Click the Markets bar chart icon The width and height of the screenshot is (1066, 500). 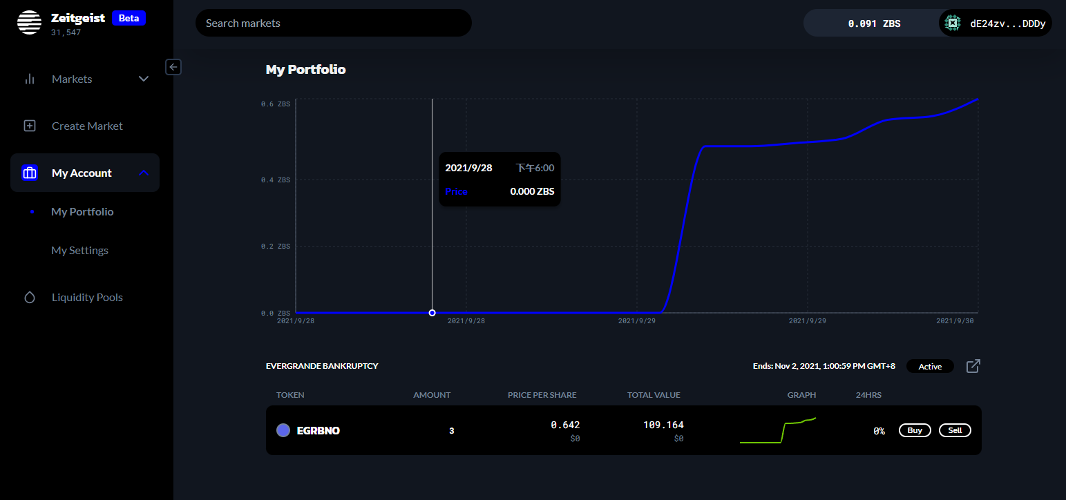coord(30,79)
